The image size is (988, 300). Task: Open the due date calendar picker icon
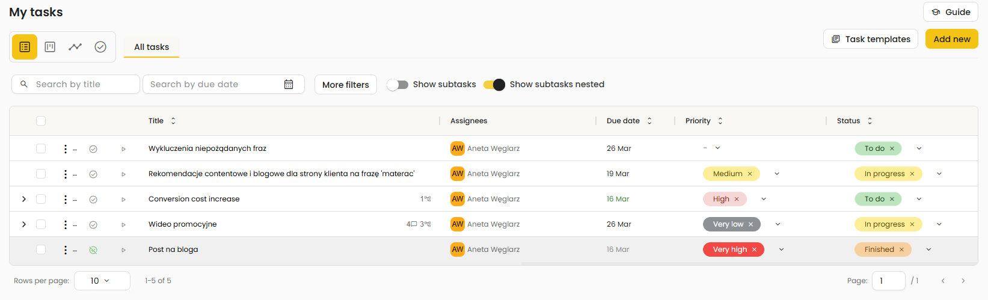289,85
